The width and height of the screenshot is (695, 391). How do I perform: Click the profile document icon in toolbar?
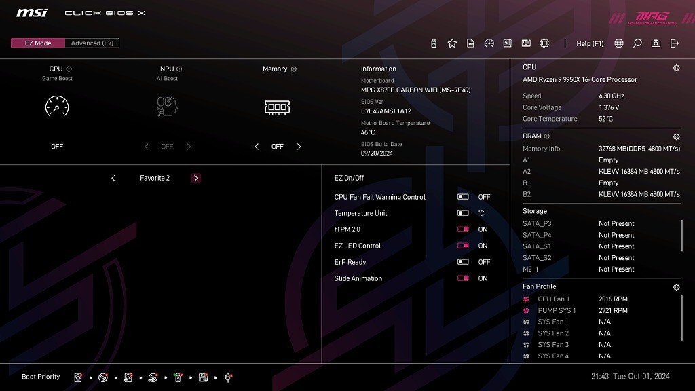click(x=471, y=43)
